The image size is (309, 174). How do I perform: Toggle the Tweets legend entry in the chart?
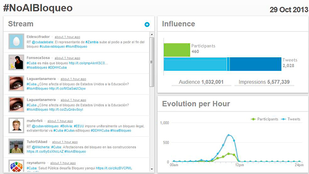click(291, 119)
